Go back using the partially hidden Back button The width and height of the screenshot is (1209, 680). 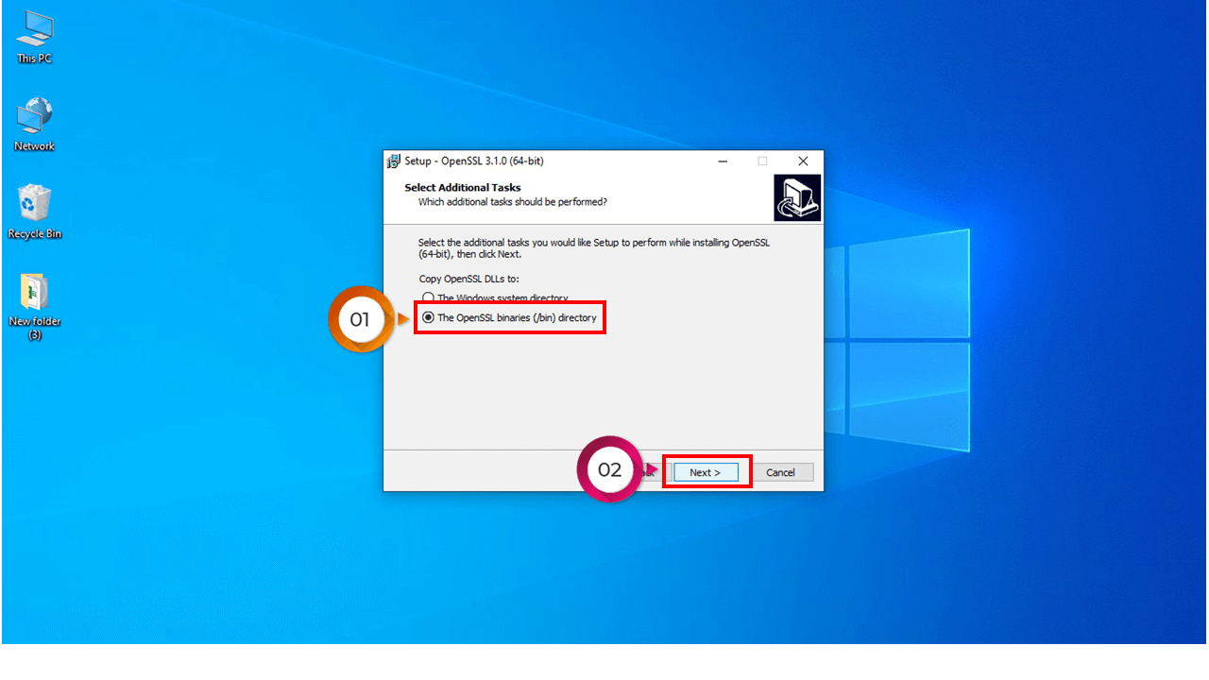651,472
